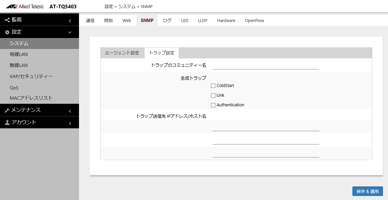Click the share icon beside 監視
The image size is (388, 200).
(x=7, y=20)
